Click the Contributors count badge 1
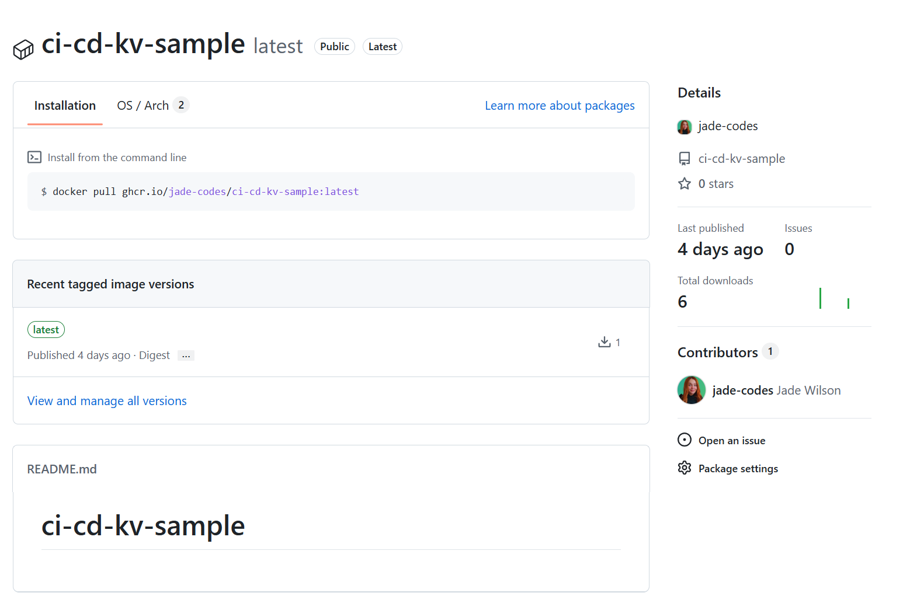910x603 pixels. tap(770, 351)
